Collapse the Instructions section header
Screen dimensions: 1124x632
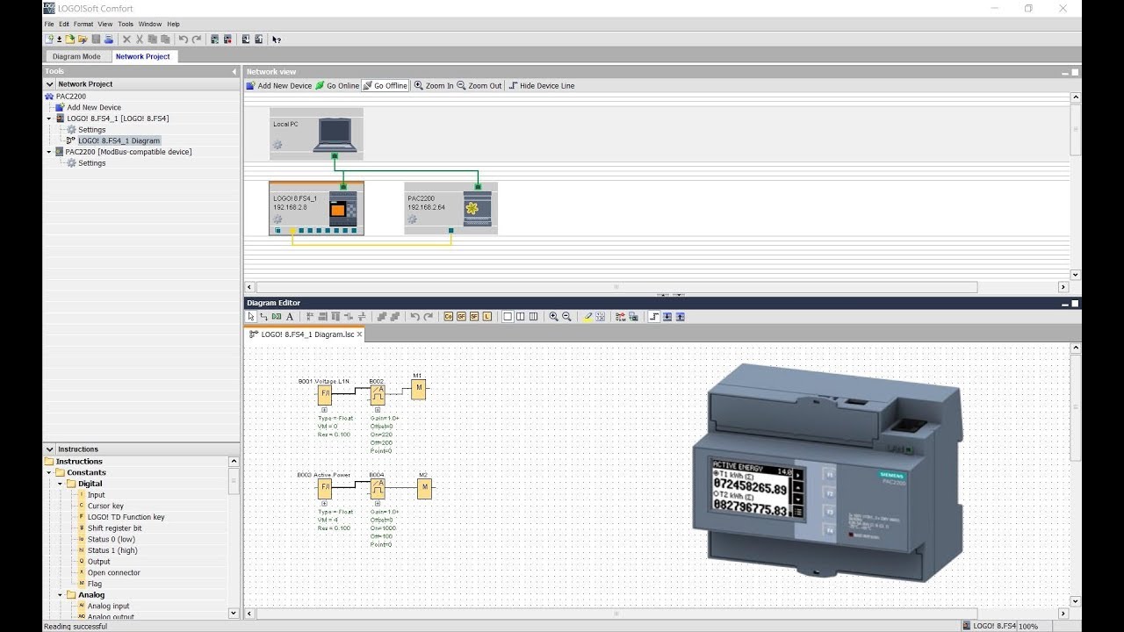coord(50,449)
